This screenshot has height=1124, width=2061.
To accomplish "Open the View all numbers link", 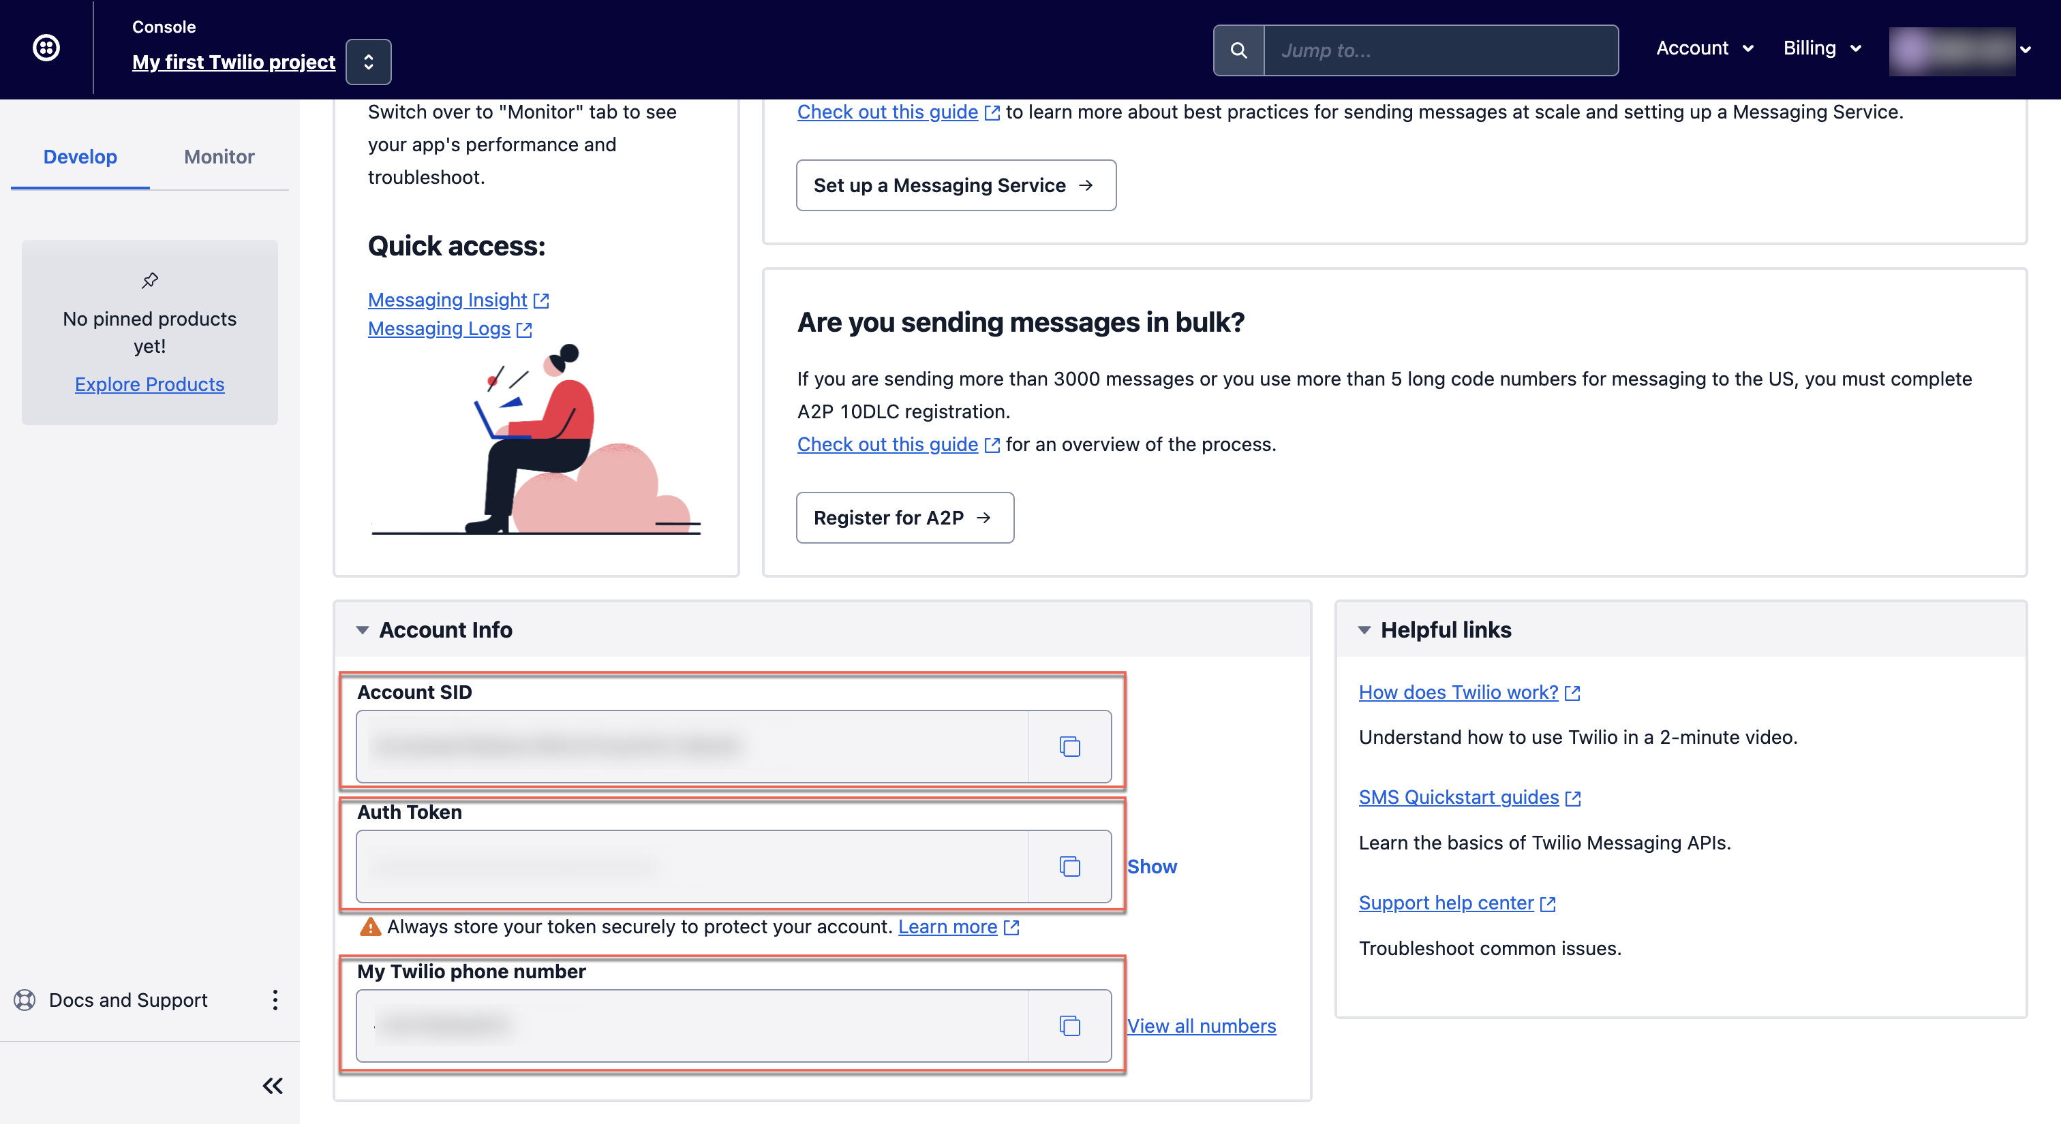I will pyautogui.click(x=1201, y=1026).
